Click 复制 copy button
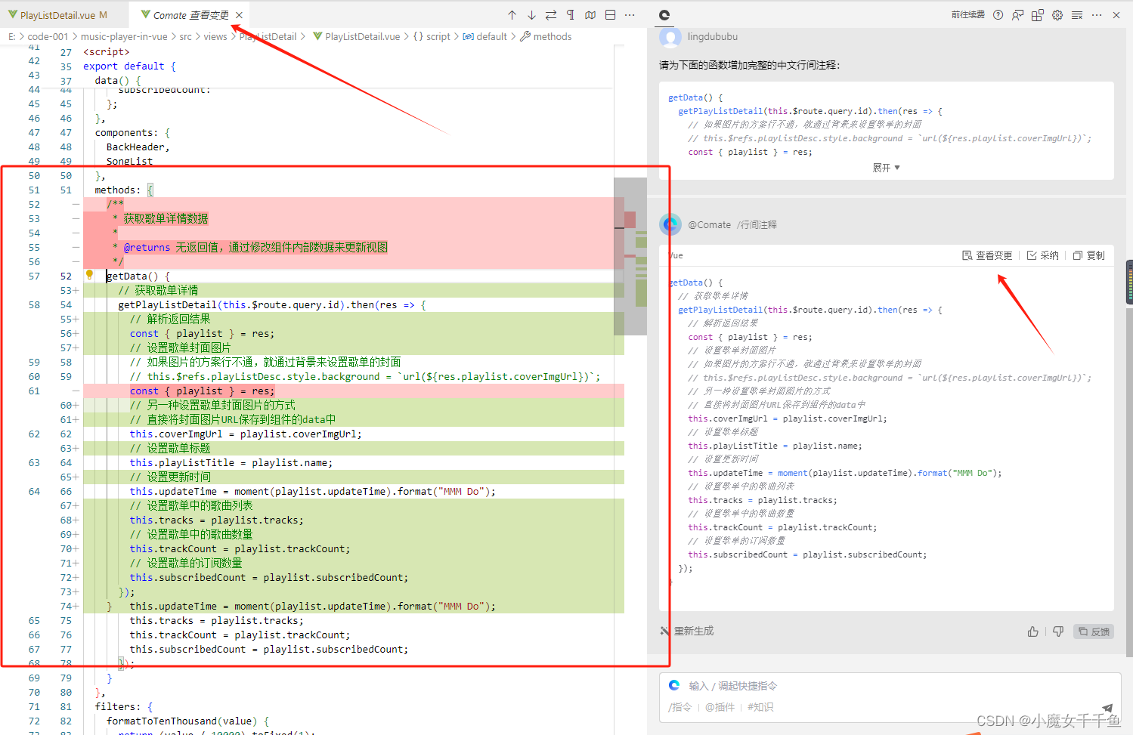Image resolution: width=1133 pixels, height=735 pixels. click(1089, 255)
